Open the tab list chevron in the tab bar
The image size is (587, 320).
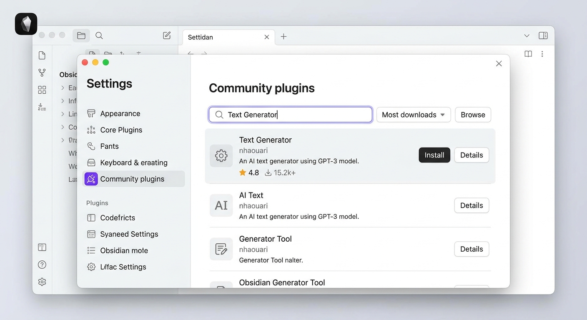(527, 36)
